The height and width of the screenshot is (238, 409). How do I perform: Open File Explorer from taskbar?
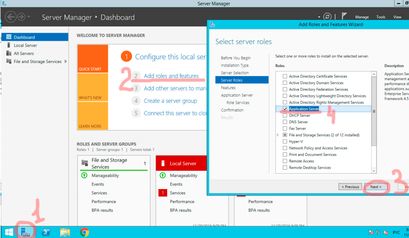65,232
